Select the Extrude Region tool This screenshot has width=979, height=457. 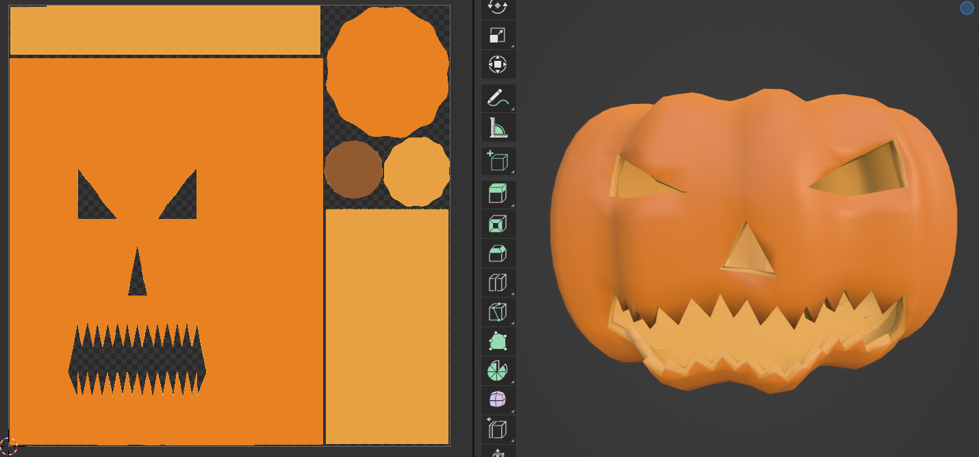498,194
